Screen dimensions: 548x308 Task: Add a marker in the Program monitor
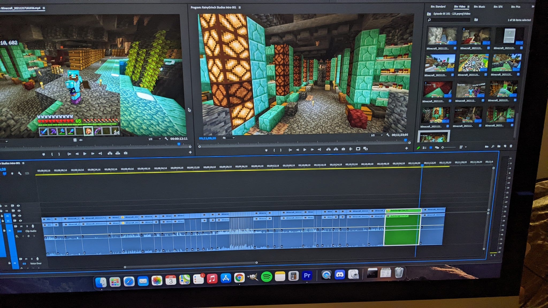point(266,150)
